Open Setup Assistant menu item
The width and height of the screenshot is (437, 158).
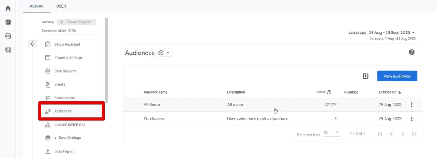point(67,44)
